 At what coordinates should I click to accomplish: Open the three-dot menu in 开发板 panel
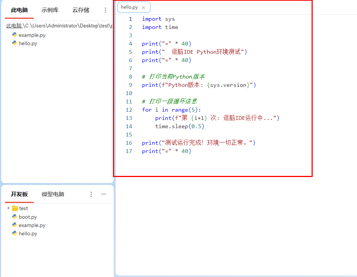(91, 194)
